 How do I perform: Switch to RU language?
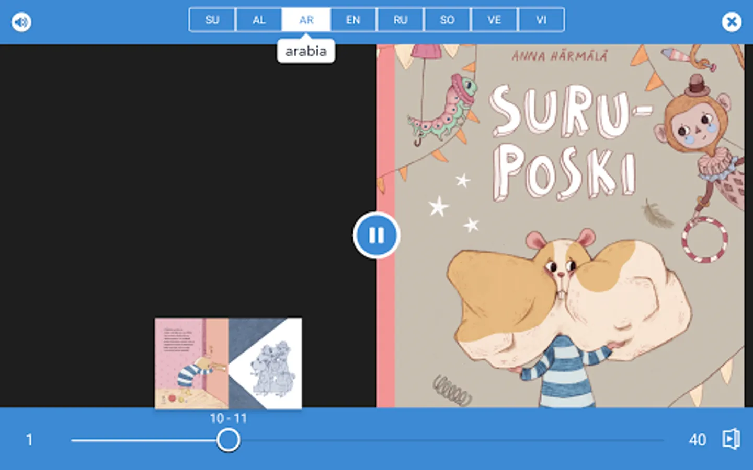pos(400,20)
